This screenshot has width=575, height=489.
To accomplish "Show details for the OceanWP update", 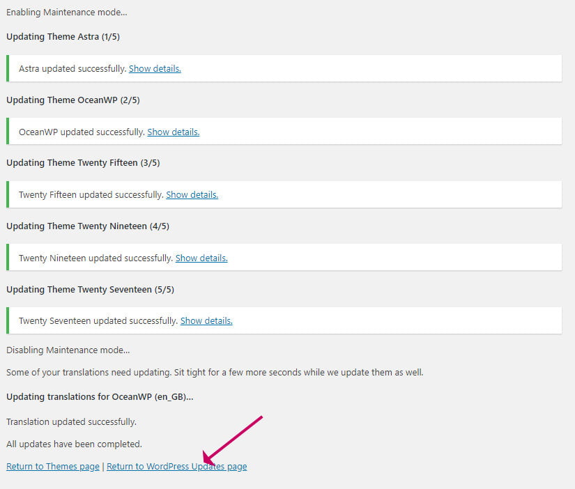I will (x=174, y=132).
